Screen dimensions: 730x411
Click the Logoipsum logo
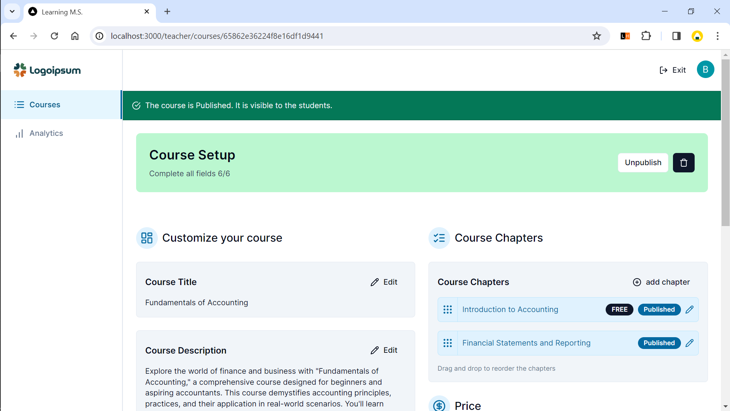(x=47, y=70)
